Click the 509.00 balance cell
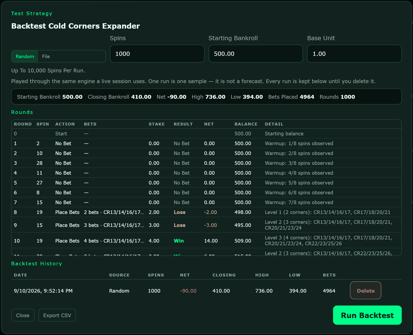 [243, 241]
